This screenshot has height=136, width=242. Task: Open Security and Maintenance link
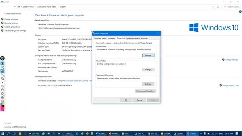15,127
